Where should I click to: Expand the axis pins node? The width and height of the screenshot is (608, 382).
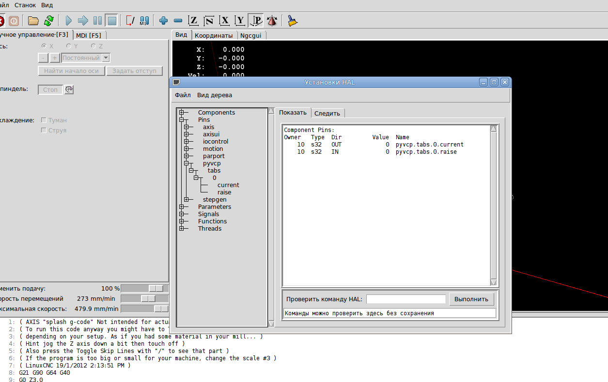point(187,127)
